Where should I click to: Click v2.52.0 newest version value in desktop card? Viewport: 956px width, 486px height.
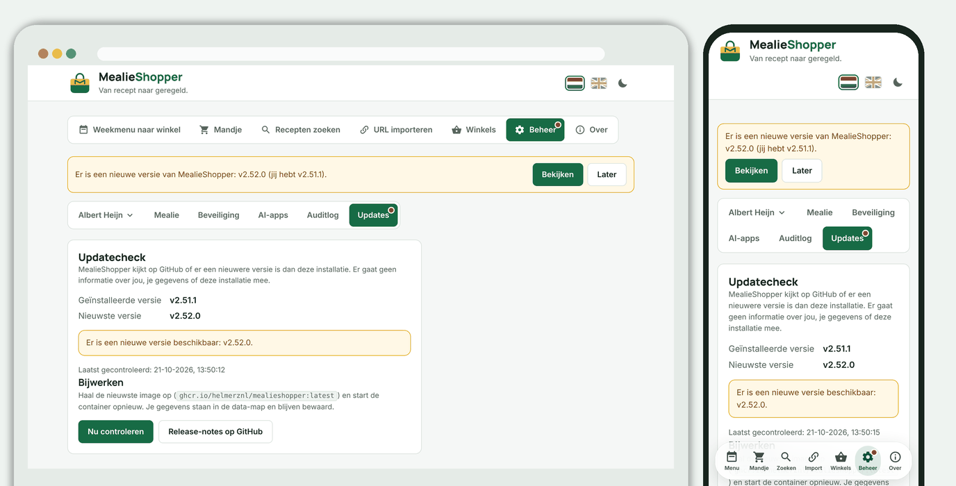pos(185,316)
